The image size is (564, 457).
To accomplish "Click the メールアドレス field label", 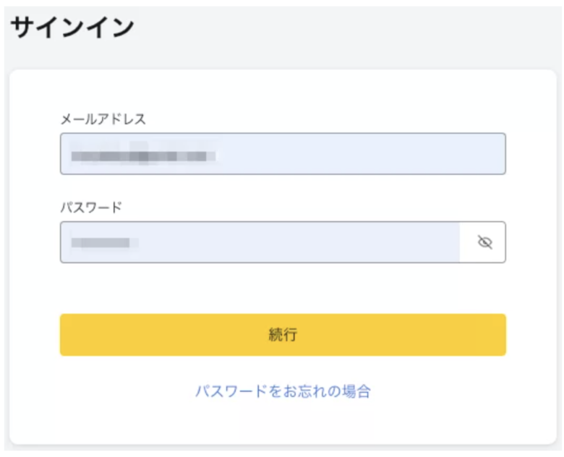I will 103,119.
